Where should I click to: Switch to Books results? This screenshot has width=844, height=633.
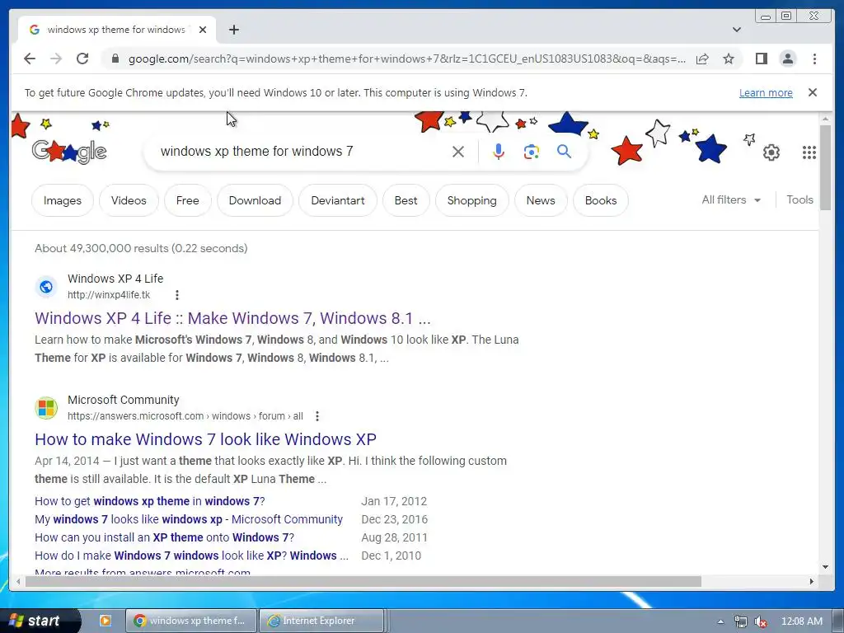tap(601, 200)
